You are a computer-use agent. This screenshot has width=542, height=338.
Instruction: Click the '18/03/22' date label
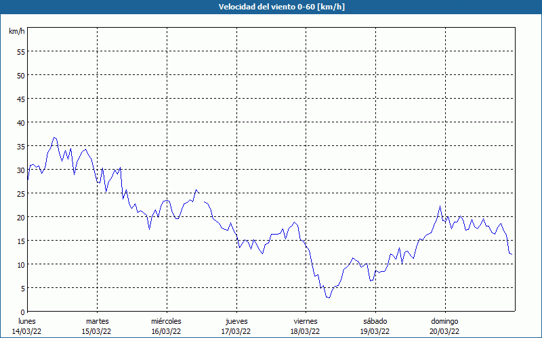(x=306, y=331)
